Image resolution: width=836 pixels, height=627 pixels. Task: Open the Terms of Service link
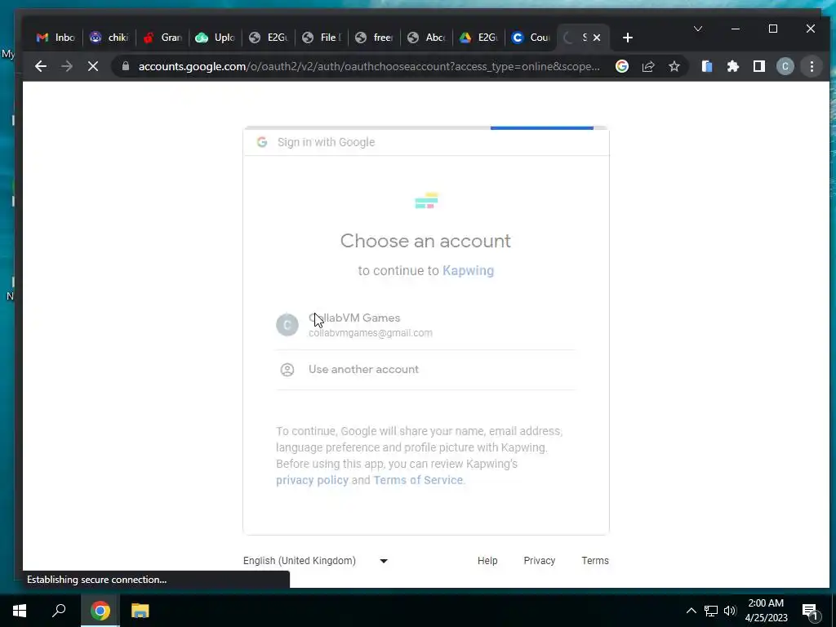click(418, 480)
